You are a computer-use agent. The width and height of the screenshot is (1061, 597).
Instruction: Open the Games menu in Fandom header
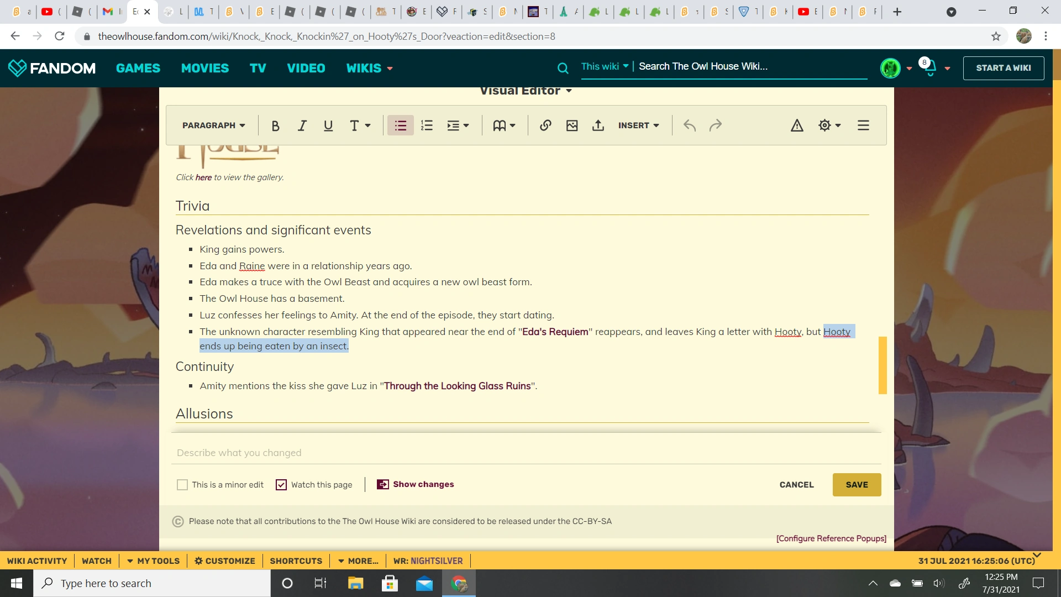click(x=138, y=68)
